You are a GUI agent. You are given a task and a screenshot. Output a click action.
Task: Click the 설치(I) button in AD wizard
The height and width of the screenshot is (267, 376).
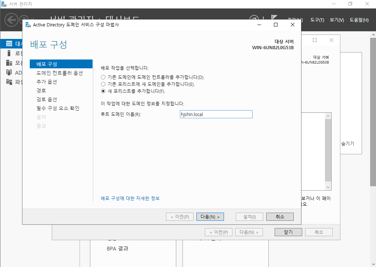[x=249, y=217]
